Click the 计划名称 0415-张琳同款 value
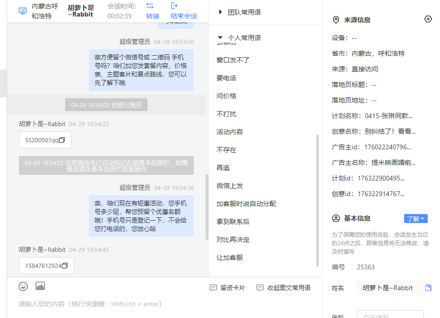The width and height of the screenshot is (440, 318). click(x=388, y=116)
